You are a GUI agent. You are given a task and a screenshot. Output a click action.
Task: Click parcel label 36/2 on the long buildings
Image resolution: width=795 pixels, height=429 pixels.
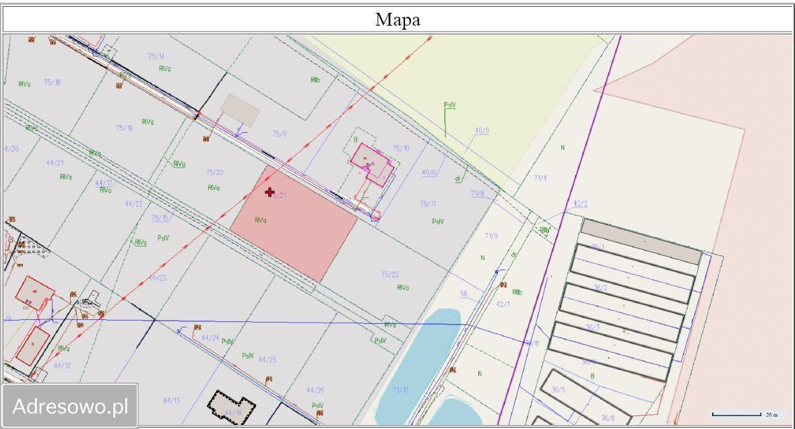point(600,288)
